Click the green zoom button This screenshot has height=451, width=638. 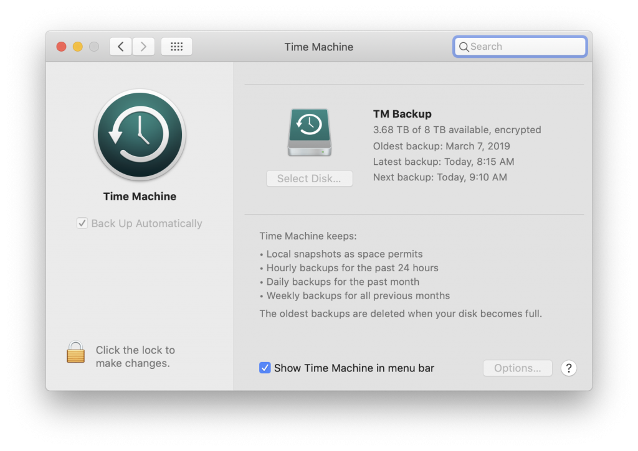94,46
